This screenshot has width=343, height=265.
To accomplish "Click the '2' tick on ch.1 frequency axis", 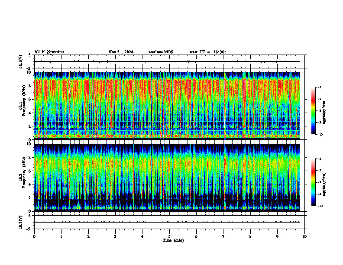I will click(30, 126).
